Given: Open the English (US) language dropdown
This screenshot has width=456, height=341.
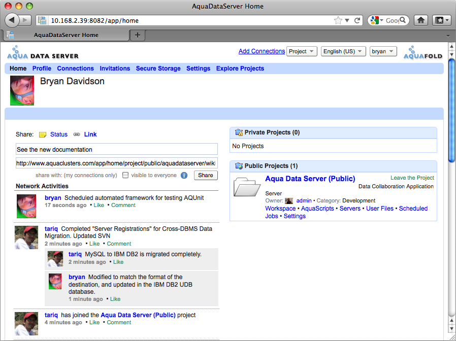Looking at the screenshot, I should click(x=343, y=51).
